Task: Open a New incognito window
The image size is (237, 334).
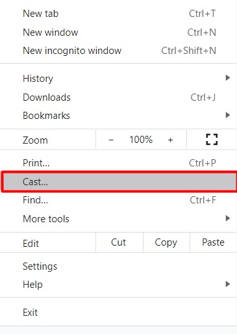Action: 118,51
